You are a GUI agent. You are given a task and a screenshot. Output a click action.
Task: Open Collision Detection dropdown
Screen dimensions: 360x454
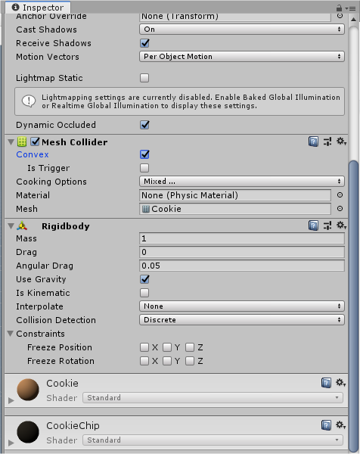(242, 319)
